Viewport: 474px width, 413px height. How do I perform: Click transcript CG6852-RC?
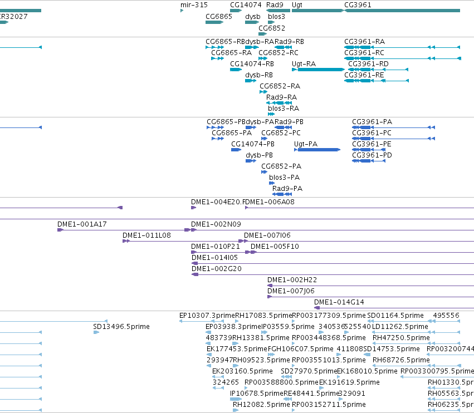pyautogui.click(x=278, y=52)
